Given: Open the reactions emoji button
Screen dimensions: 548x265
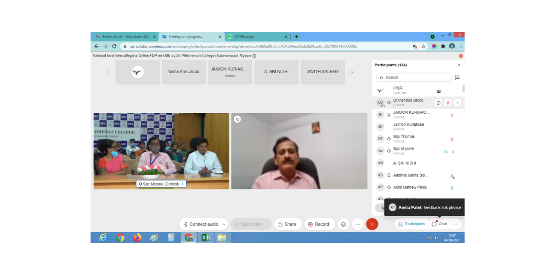Looking at the screenshot, I should pyautogui.click(x=343, y=224).
